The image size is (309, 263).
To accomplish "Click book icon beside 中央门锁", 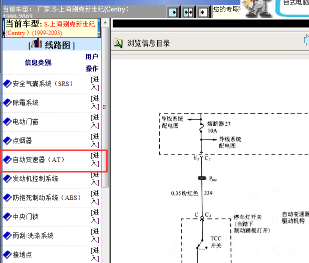I will [x=8, y=216].
